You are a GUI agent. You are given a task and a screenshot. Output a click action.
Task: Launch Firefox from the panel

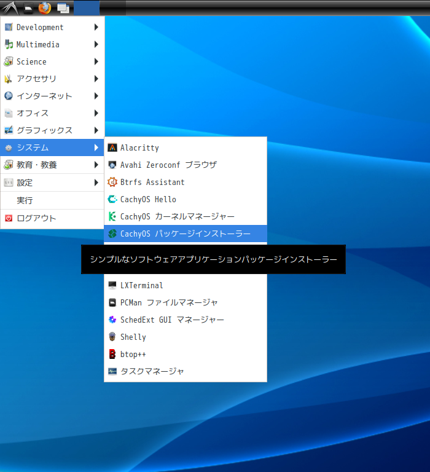click(45, 8)
